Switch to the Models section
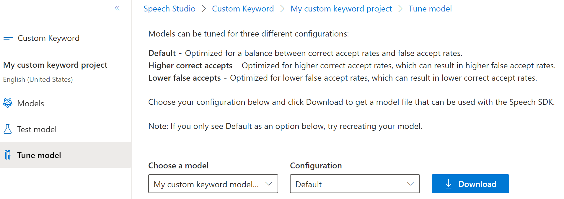Image resolution: width=564 pixels, height=199 pixels. click(30, 103)
